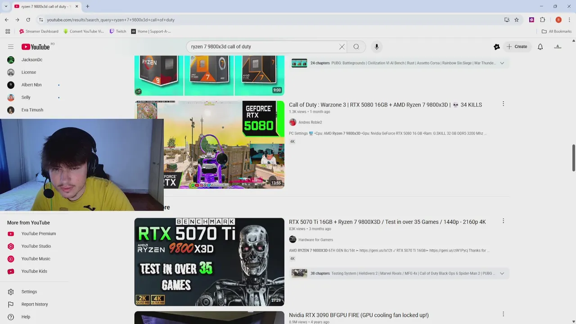Open the Chrome apps grid in bookmarks bar
The width and height of the screenshot is (576, 324).
[8, 31]
